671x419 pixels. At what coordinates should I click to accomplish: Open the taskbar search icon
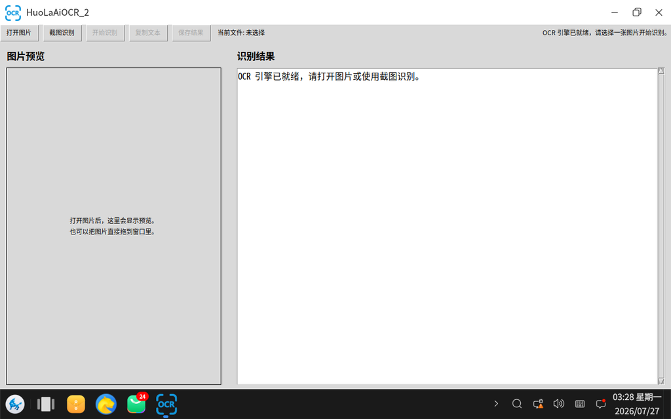(517, 403)
